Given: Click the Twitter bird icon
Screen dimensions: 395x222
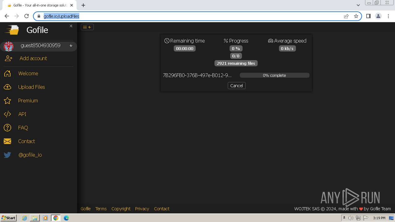Looking at the screenshot, I should click(7, 155).
